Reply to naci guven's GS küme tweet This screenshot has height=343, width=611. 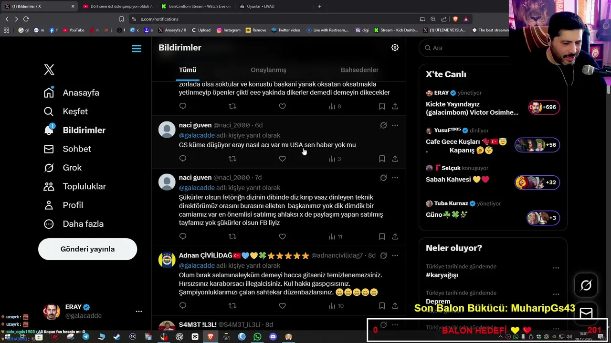coord(183,159)
